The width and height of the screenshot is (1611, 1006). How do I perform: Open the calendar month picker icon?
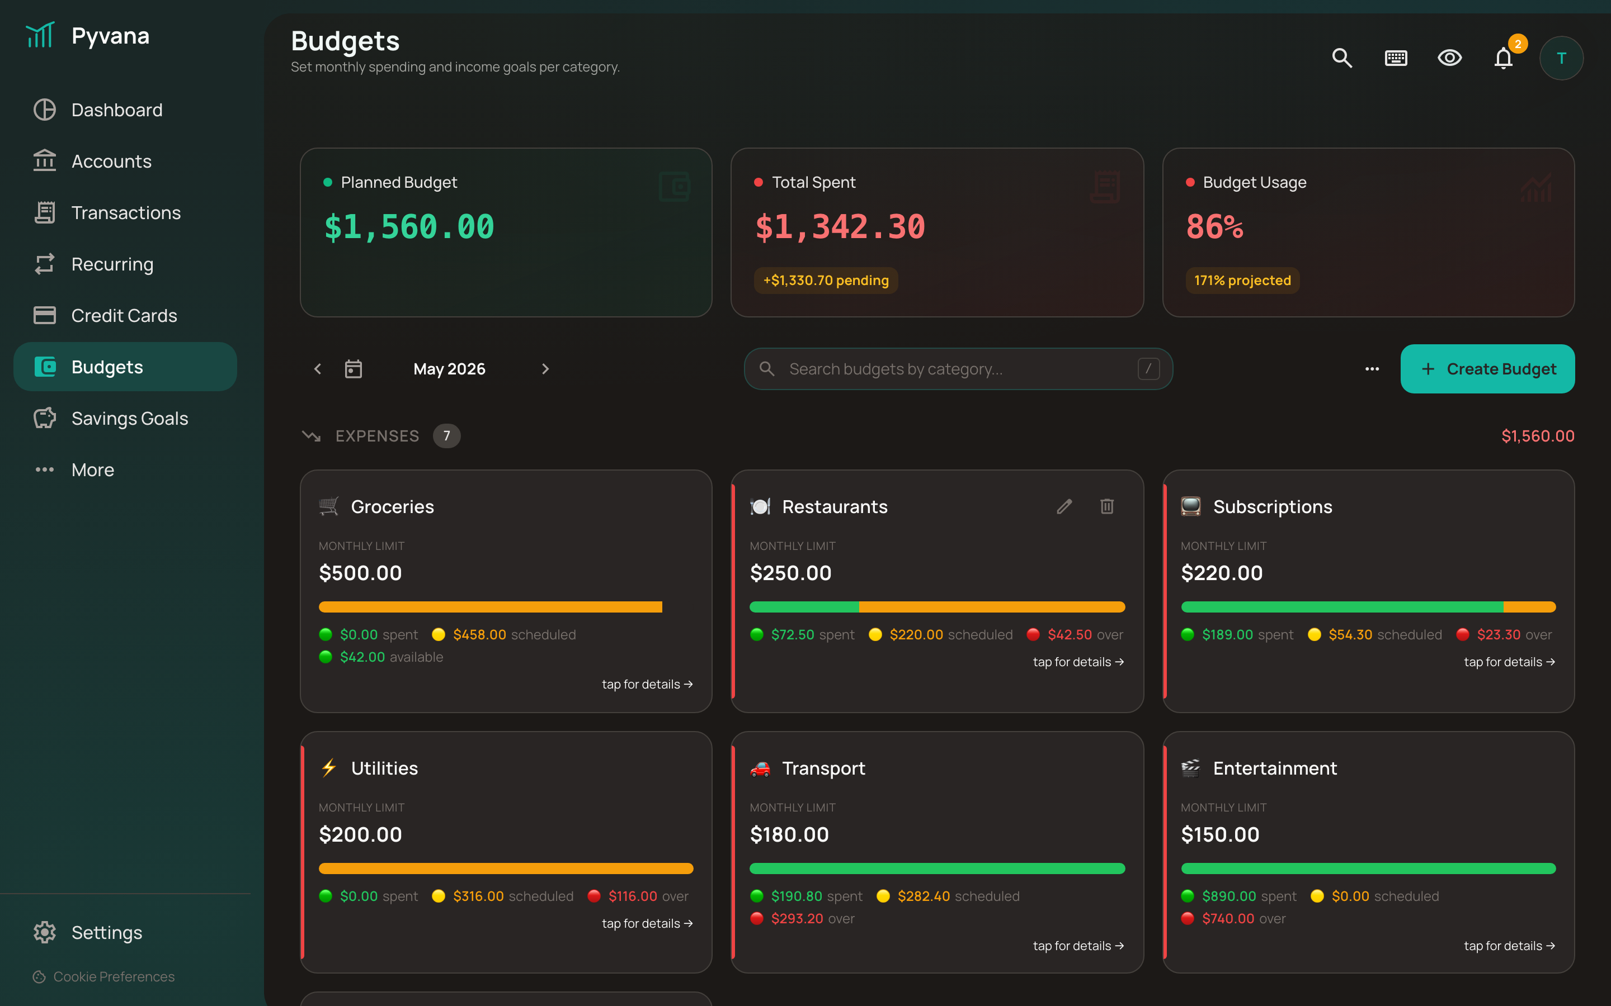[x=354, y=369]
